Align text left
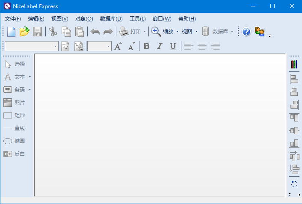 coord(189,46)
